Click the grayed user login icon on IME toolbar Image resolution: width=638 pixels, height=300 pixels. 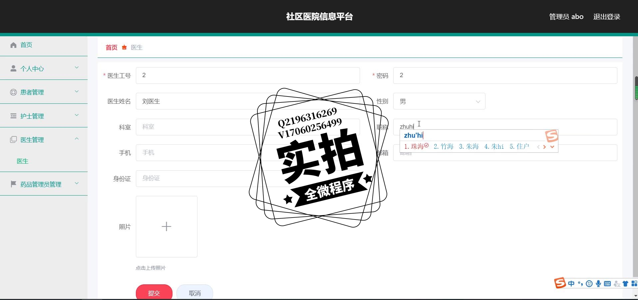tap(617, 284)
